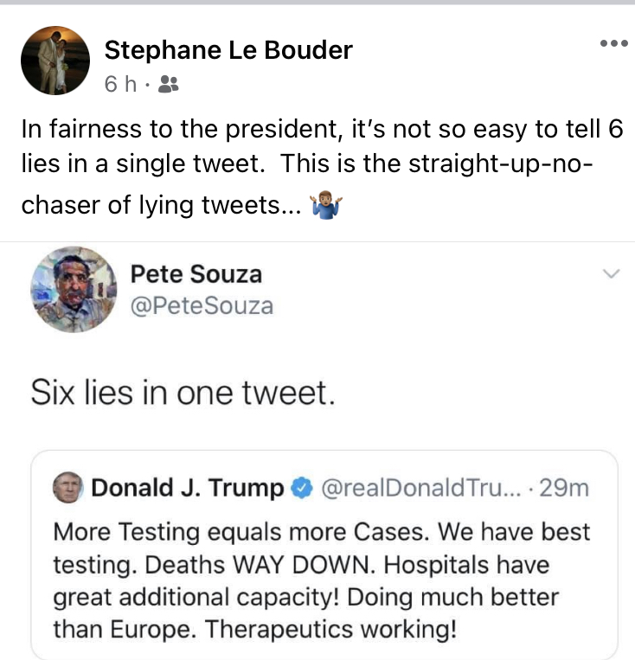The height and width of the screenshot is (660, 635).
Task: Expand the tweet's chevron dropdown menu
Action: (x=611, y=274)
